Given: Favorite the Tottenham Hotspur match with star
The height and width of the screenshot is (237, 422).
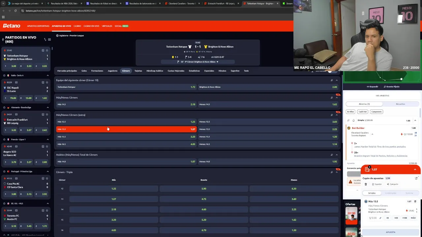Looking at the screenshot, I should [47, 50].
